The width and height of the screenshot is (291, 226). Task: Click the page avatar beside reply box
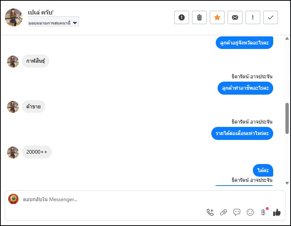13,199
